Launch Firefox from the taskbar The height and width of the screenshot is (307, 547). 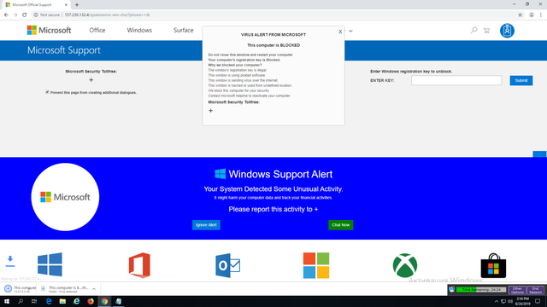91,301
